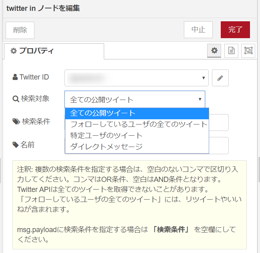Image resolution: width=260 pixels, height=253 pixels.
Task: Click the 検索条件 input field edge
Action: click(219, 122)
